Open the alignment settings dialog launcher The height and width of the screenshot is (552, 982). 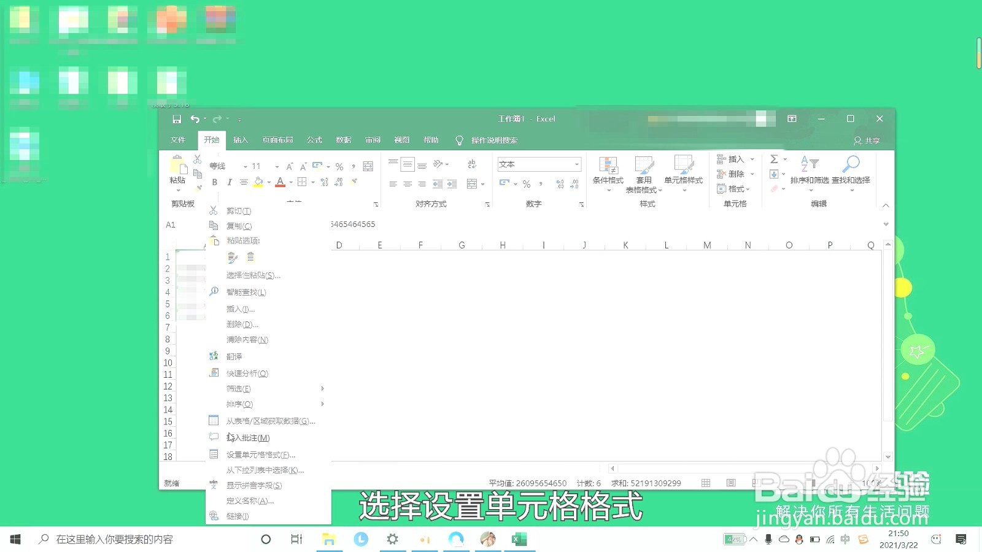pyautogui.click(x=487, y=204)
